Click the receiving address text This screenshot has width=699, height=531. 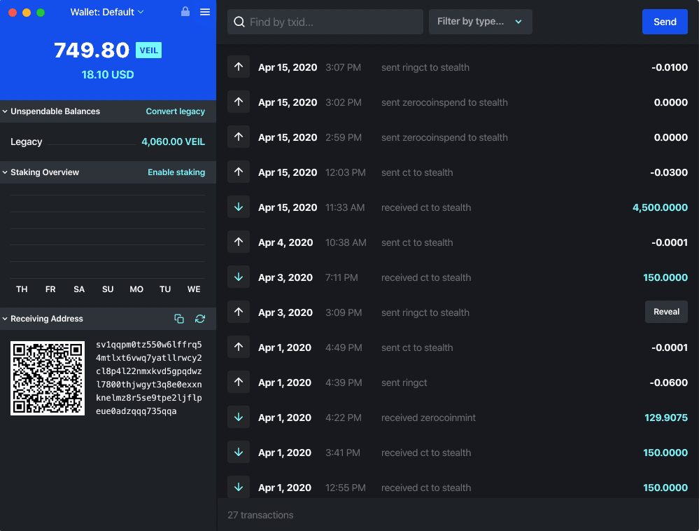tap(149, 378)
